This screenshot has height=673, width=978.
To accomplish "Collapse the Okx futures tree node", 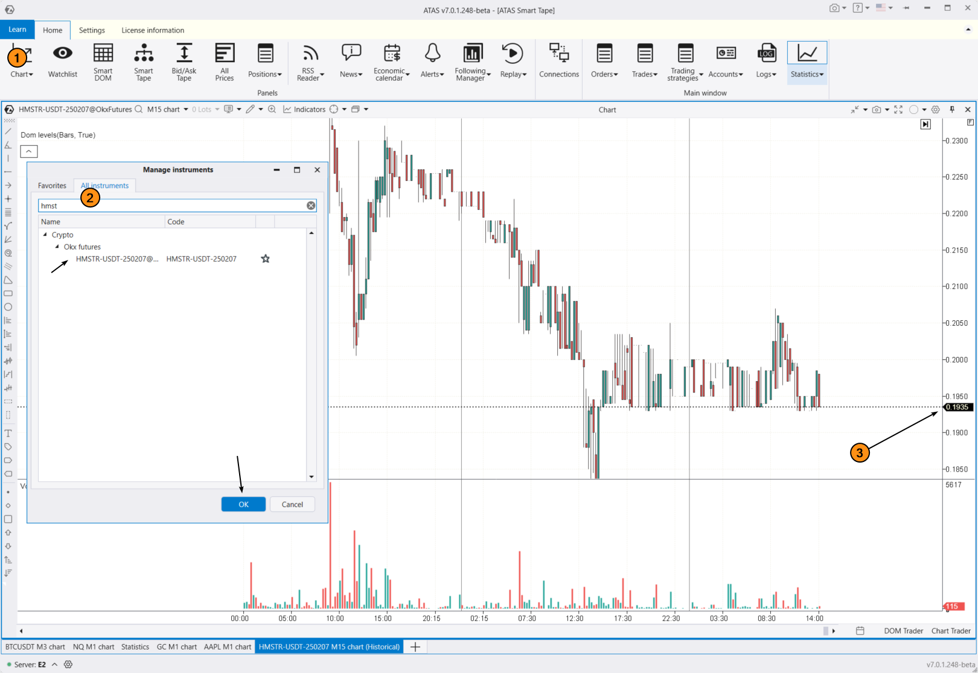I will (57, 247).
